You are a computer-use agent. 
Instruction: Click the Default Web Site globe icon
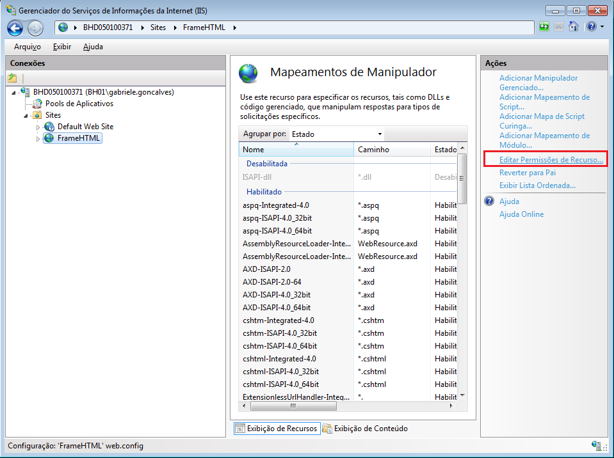49,127
